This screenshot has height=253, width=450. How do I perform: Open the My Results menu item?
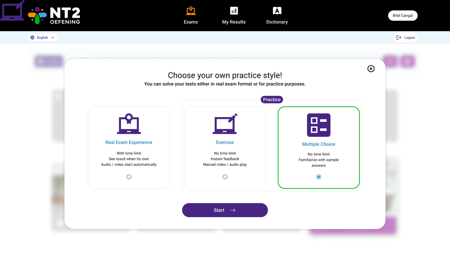coord(234,22)
